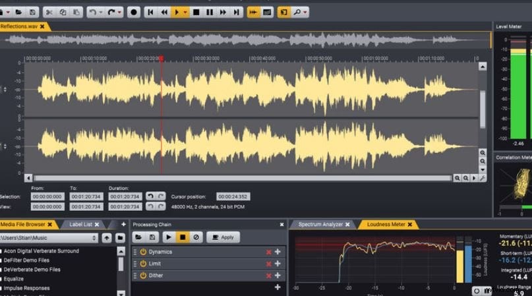Click the Cursor position time field
Viewport: 532px width, 296px height.
point(233,196)
